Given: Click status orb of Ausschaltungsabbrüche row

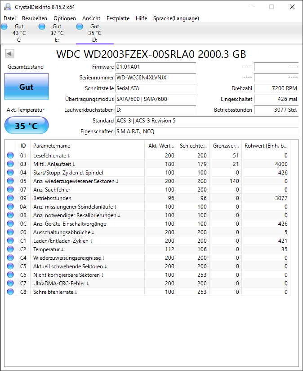Looking at the screenshot, I should [x=10, y=232].
